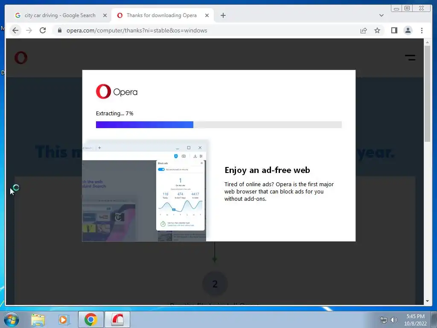Viewport: 437px width, 328px height.
Task: Open the Chrome side panel
Action: coord(394,30)
